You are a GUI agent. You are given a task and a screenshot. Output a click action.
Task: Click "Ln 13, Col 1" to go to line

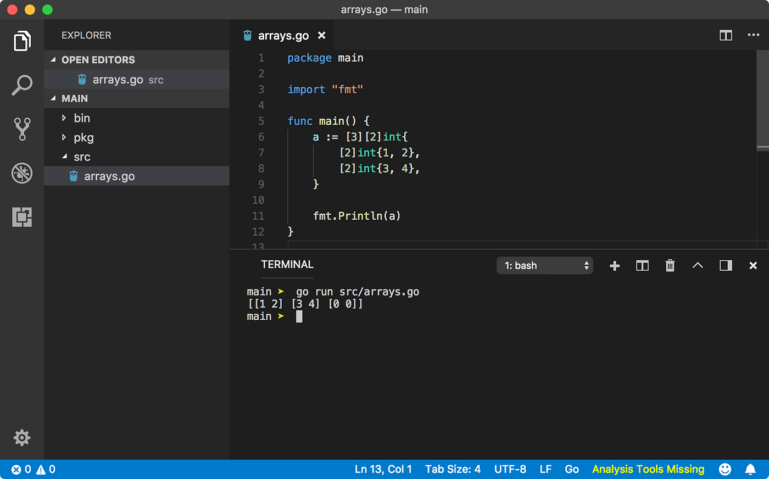click(x=383, y=469)
